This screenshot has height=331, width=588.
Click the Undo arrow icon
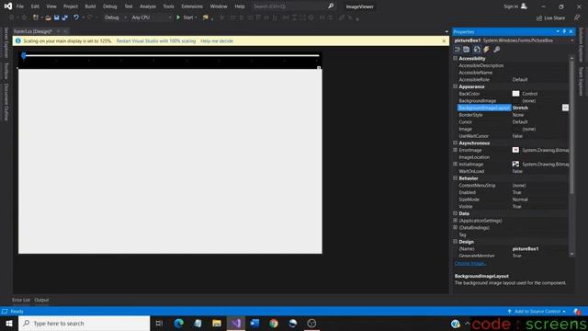tap(76, 17)
